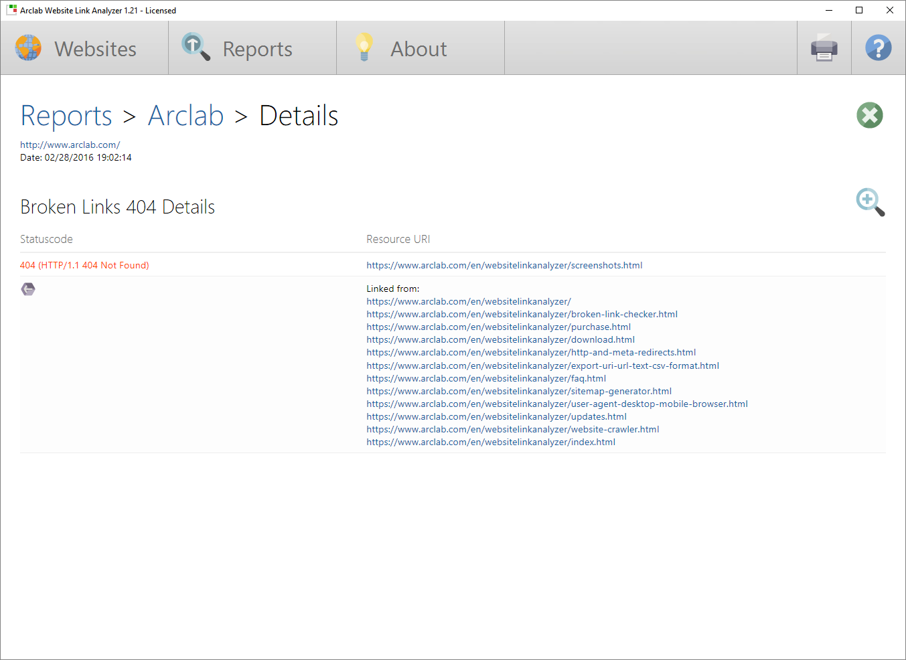The height and width of the screenshot is (660, 906).
Task: Click the back arrow icon under Statuscode
Action: click(x=27, y=288)
